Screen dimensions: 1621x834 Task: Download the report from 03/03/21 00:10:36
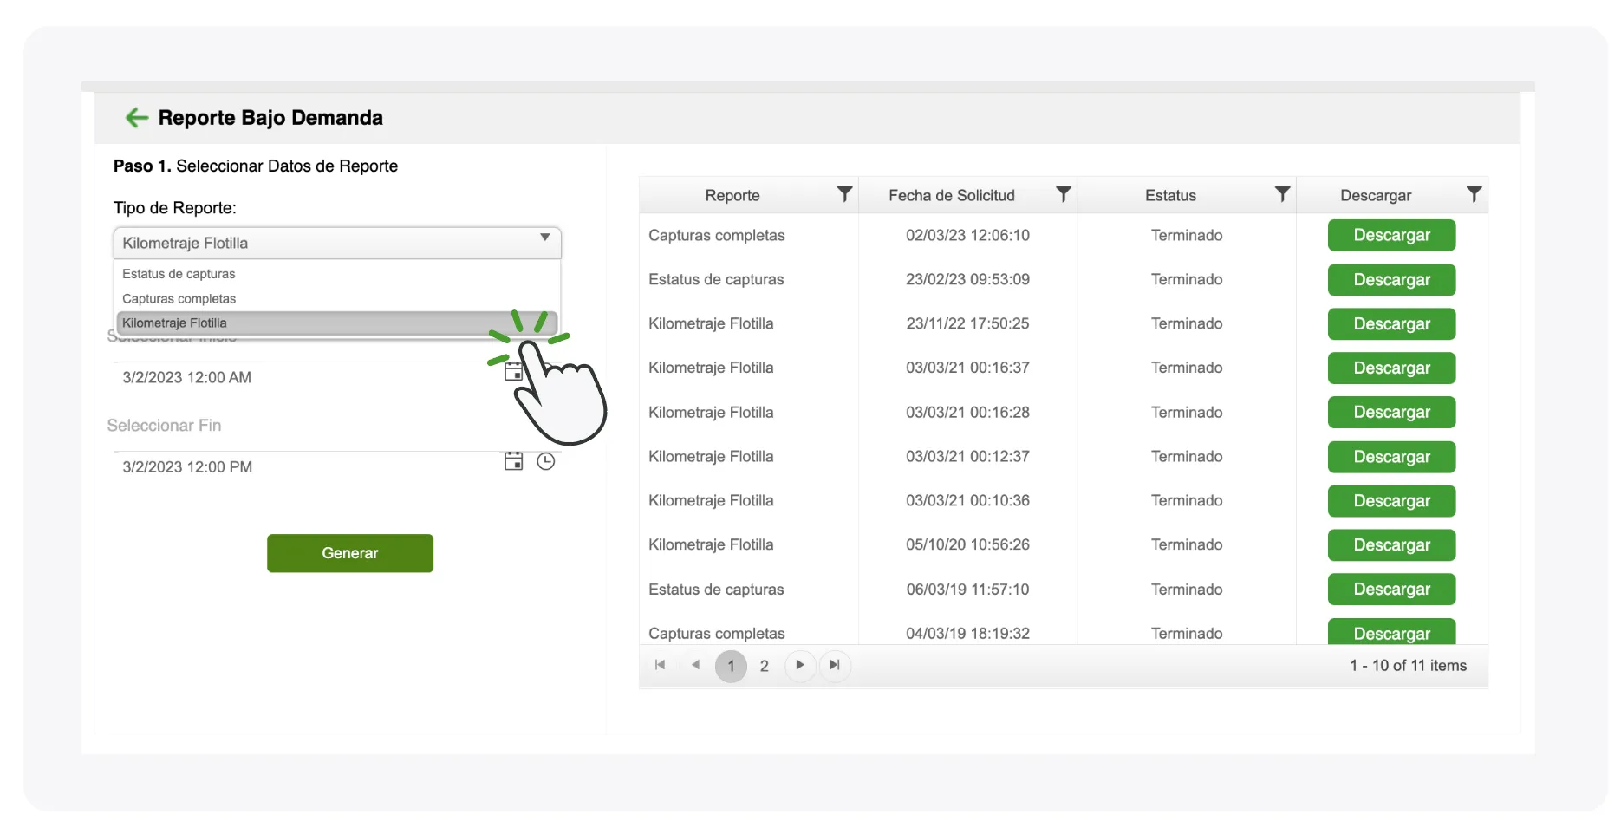(x=1391, y=500)
